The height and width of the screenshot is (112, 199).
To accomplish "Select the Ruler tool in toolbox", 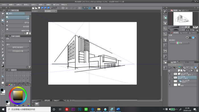I will click(3, 76).
